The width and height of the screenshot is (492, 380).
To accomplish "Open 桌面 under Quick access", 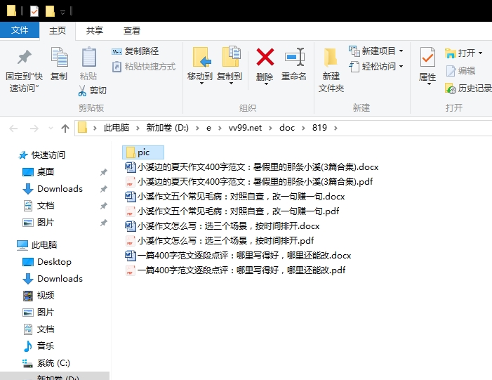I will pyautogui.click(x=39, y=172).
